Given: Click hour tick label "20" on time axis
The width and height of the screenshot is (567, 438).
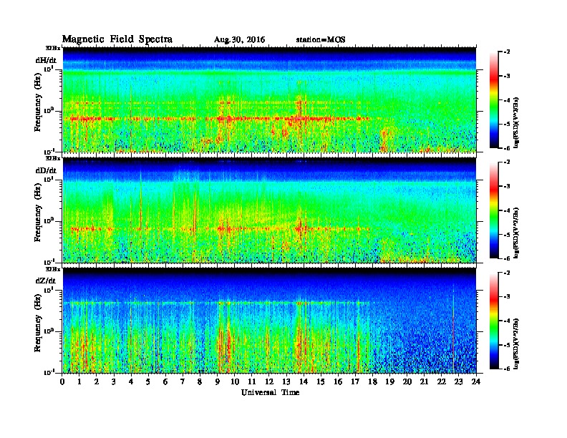Looking at the screenshot, I should click(x=407, y=382).
